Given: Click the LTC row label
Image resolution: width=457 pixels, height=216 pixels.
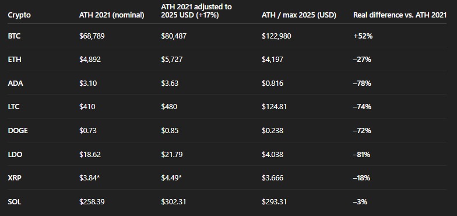Looking at the screenshot, I should (x=14, y=107).
